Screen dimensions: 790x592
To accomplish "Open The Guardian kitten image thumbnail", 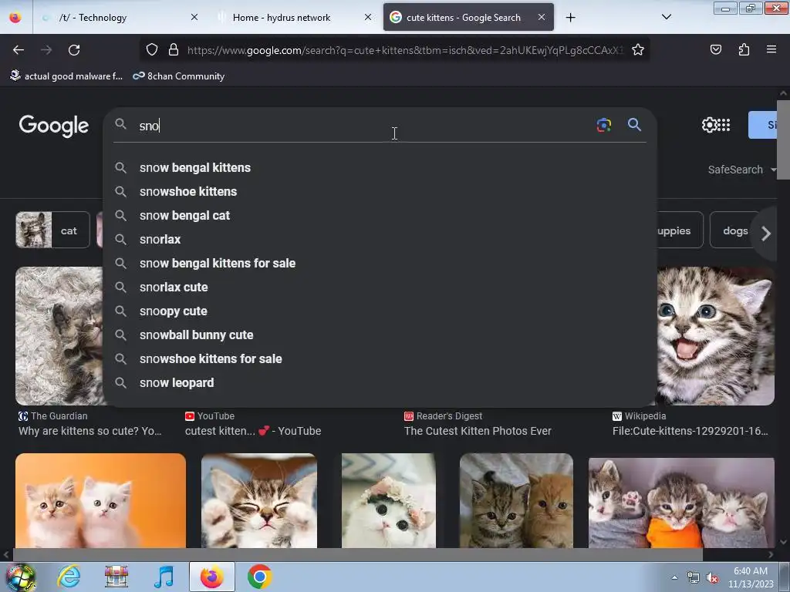I will click(x=59, y=336).
